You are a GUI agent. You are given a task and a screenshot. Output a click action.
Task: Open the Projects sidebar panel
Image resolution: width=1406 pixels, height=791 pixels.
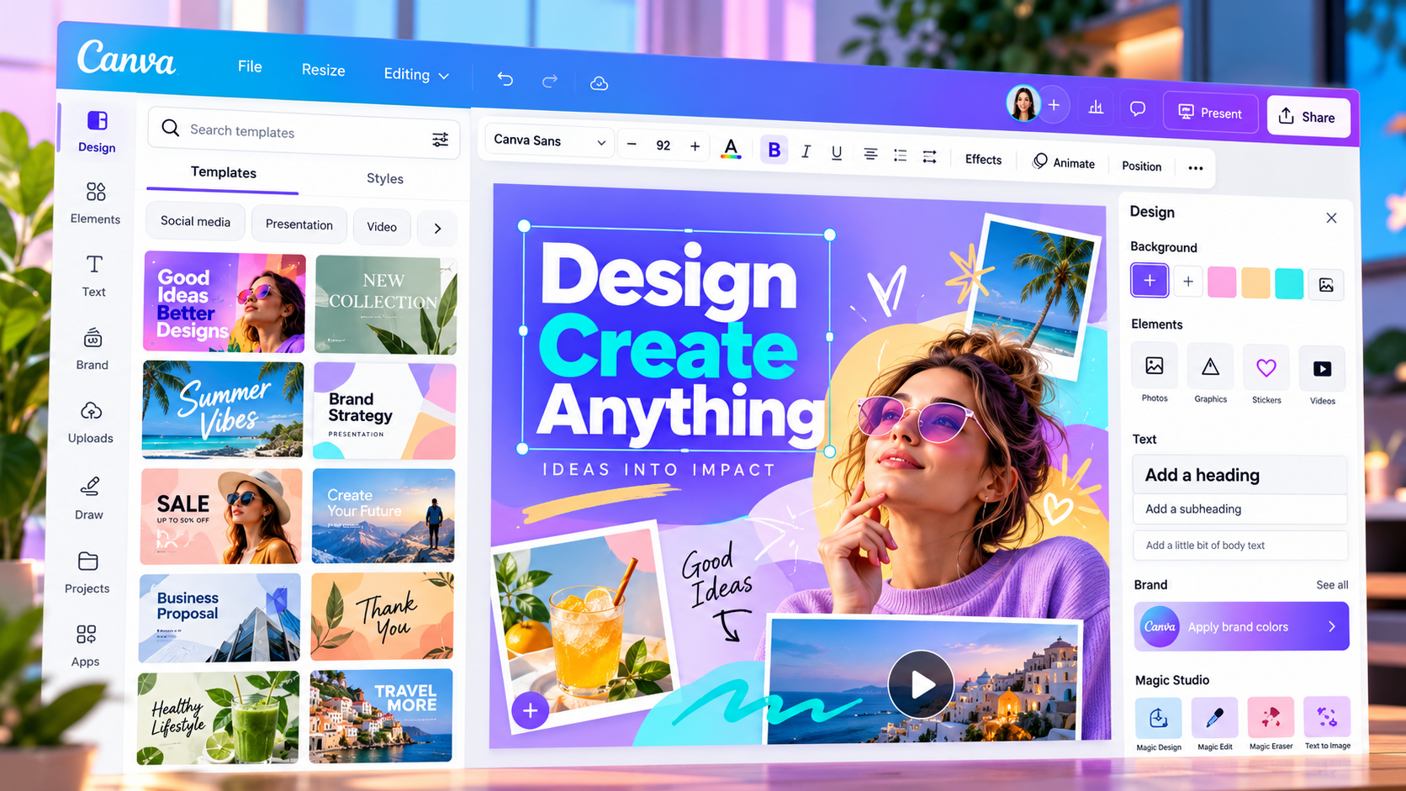click(87, 572)
